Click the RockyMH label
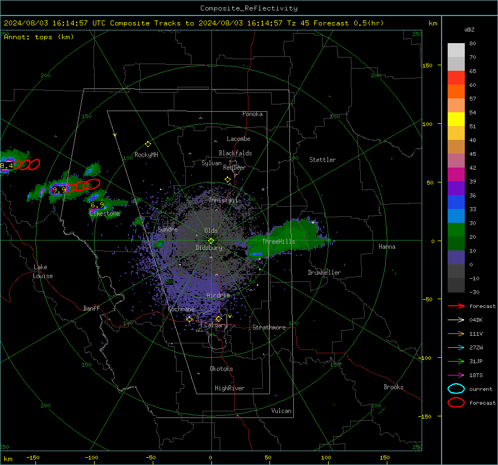This screenshot has width=498, height=465. [146, 155]
